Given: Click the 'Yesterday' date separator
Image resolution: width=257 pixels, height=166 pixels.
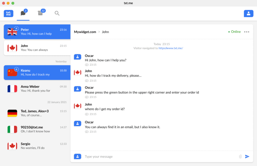Looking at the screenshot, I should click(61, 62).
